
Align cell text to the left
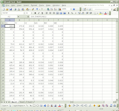tap(47, 13)
